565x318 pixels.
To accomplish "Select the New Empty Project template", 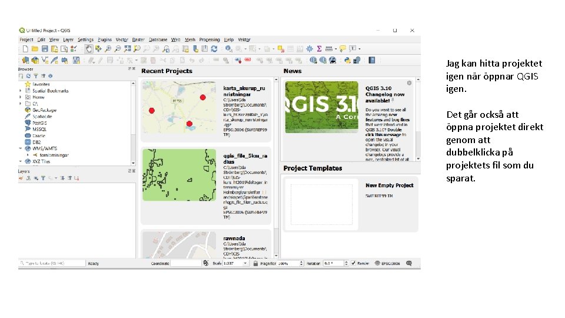I will [x=350, y=204].
